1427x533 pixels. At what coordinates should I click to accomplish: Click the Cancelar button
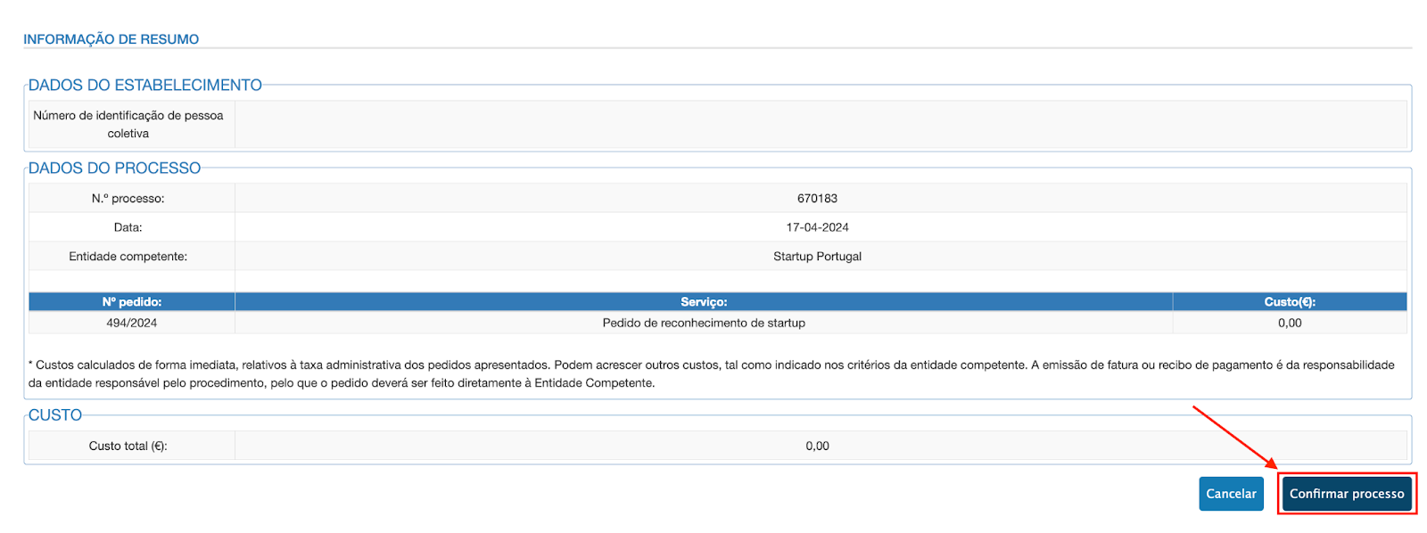click(1231, 494)
